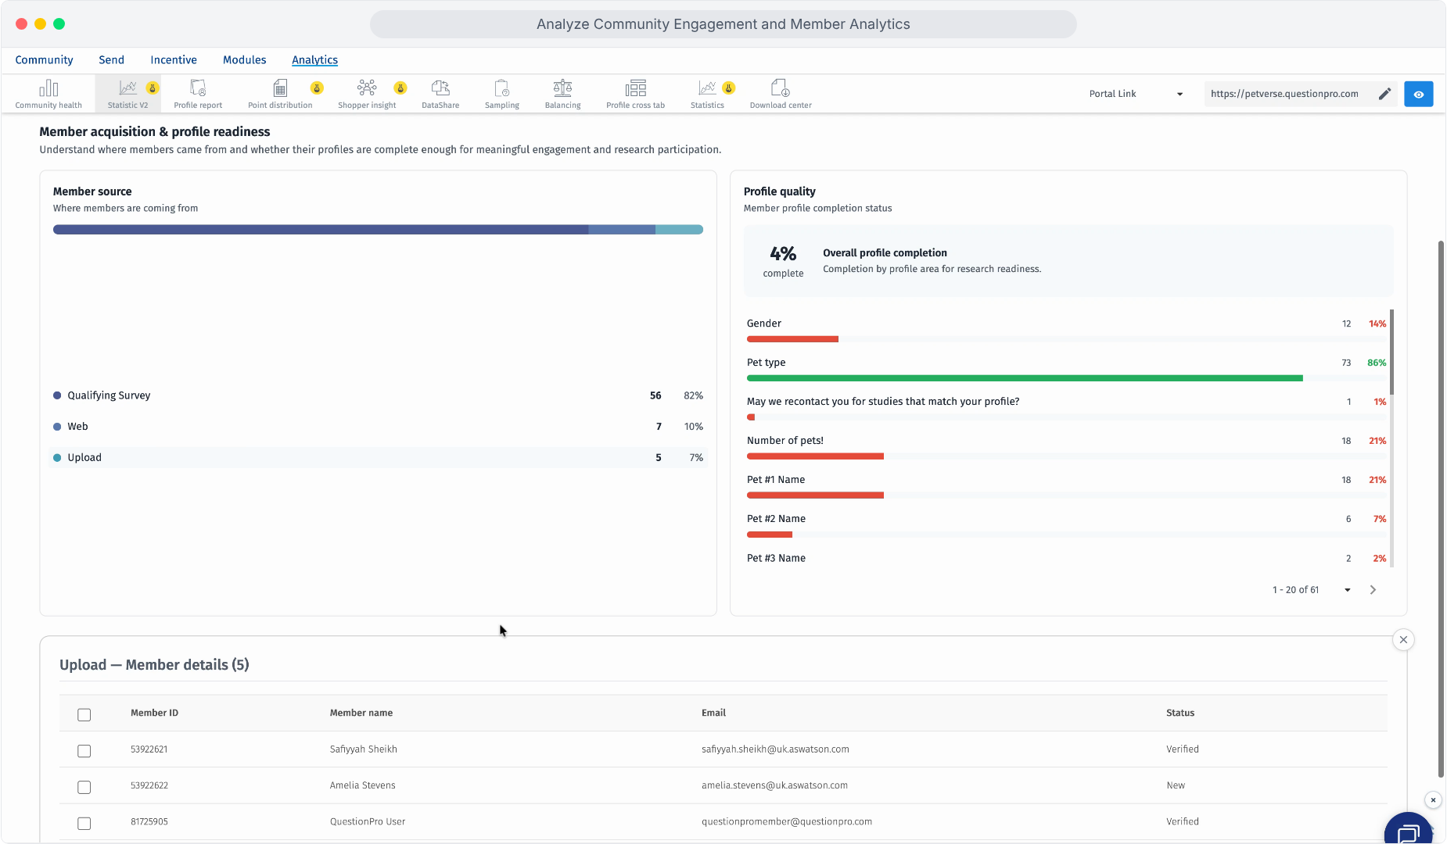The image size is (1447, 844).
Task: Tick the select-all members header checkbox
Action: [84, 715]
